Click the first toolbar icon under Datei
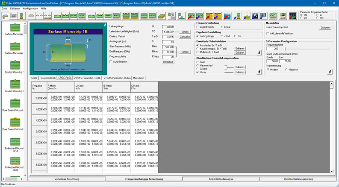Viewport: 339px width, 187px height. (x=6, y=16)
